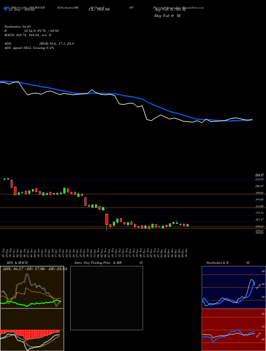Click the large red candle after 06 Nov

click(107, 219)
